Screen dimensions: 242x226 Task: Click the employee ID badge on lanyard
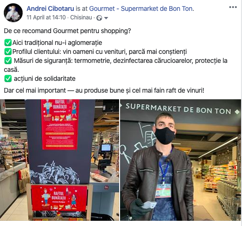tap(163, 191)
